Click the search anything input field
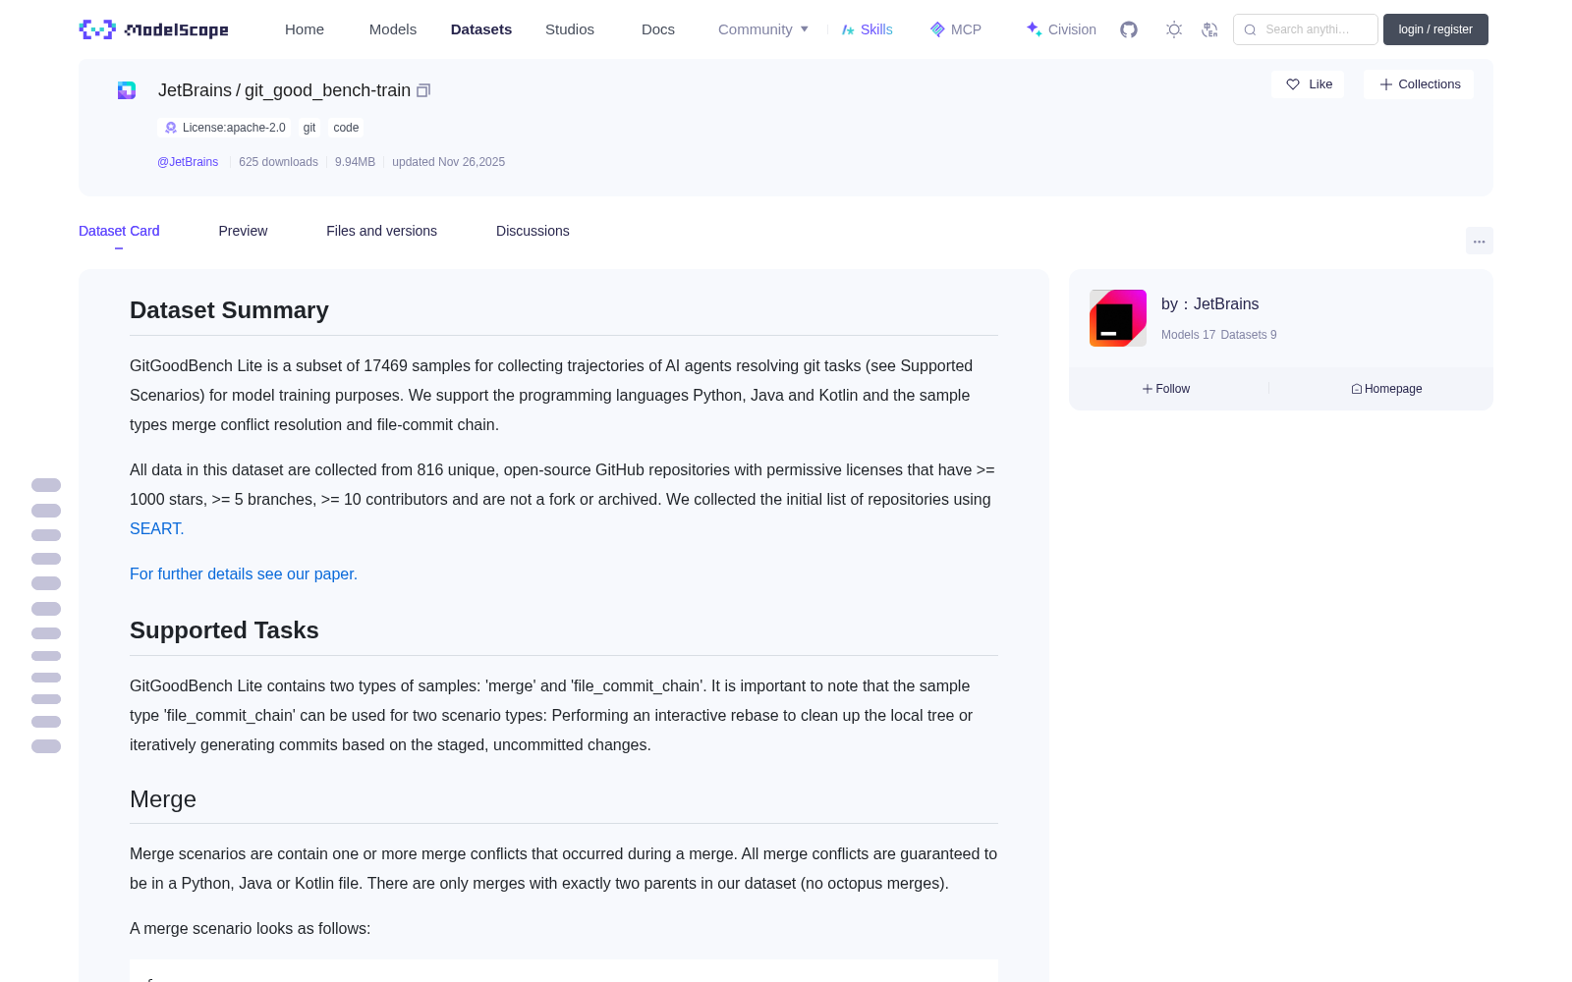1572x982 pixels. (x=1306, y=29)
